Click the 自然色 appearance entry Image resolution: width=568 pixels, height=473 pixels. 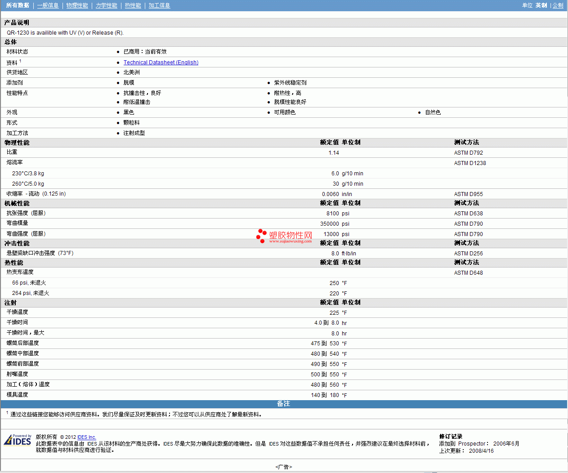433,112
